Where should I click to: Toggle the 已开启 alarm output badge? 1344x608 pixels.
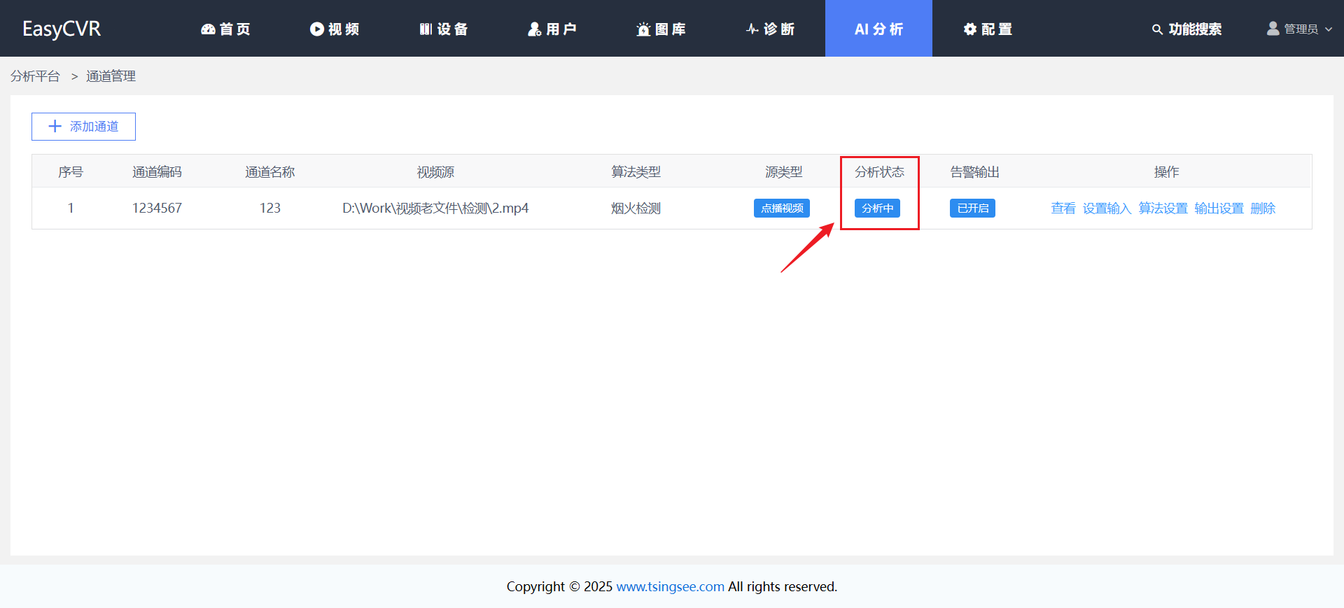[972, 208]
